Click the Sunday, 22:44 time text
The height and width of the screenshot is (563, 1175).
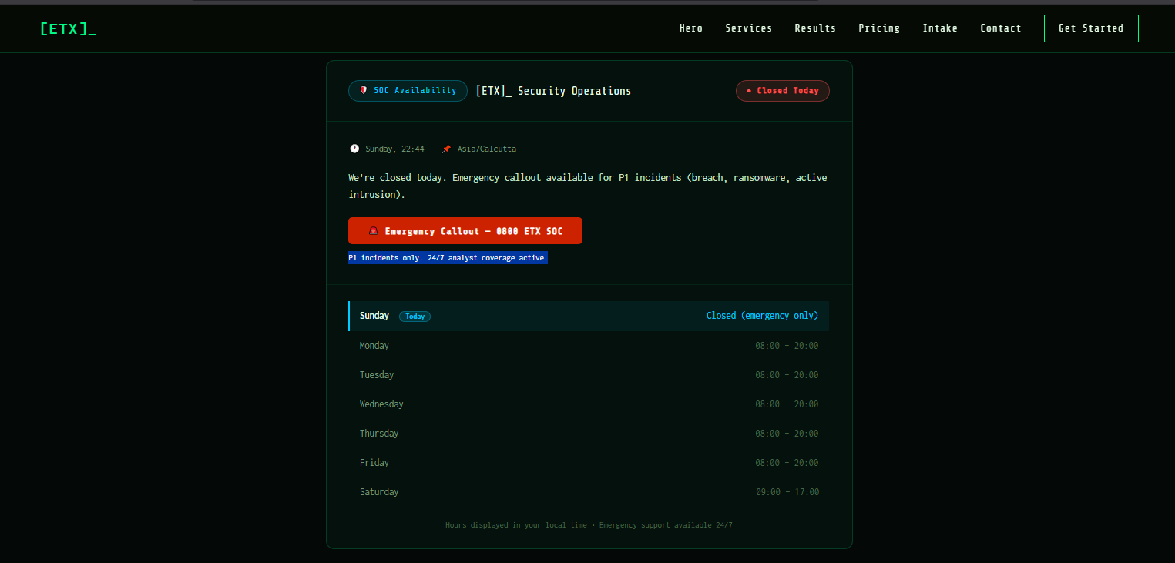coord(394,149)
